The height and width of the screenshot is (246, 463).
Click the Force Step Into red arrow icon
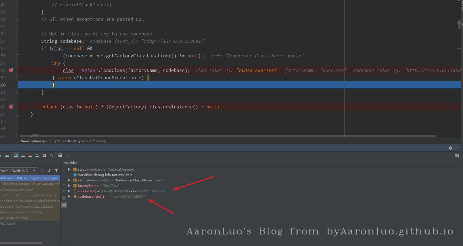coord(30,155)
